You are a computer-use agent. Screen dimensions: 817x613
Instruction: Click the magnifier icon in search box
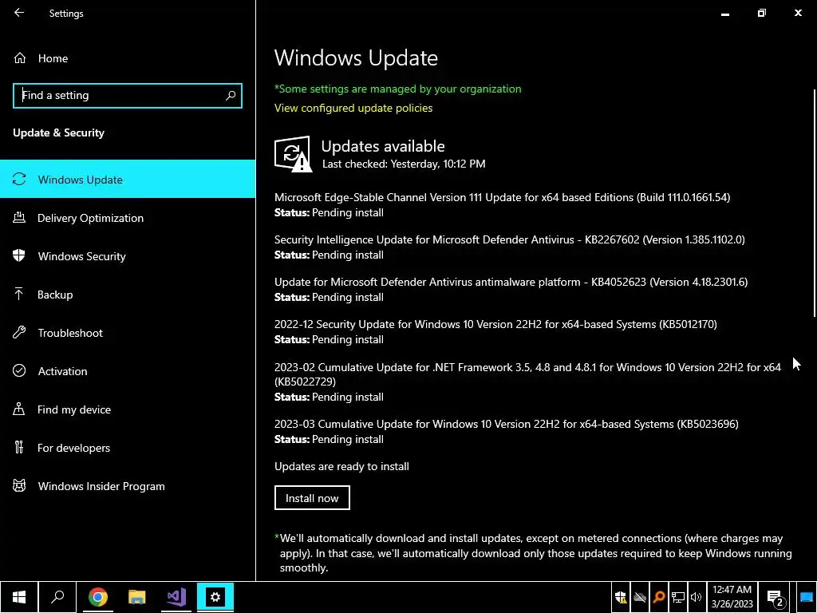(x=231, y=96)
